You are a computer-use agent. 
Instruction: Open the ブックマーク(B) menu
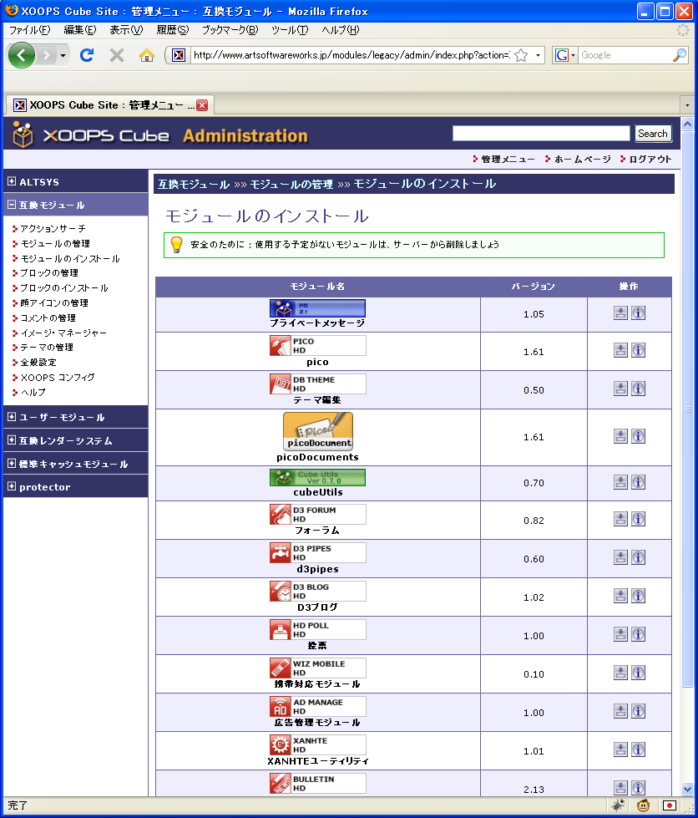coord(229,30)
